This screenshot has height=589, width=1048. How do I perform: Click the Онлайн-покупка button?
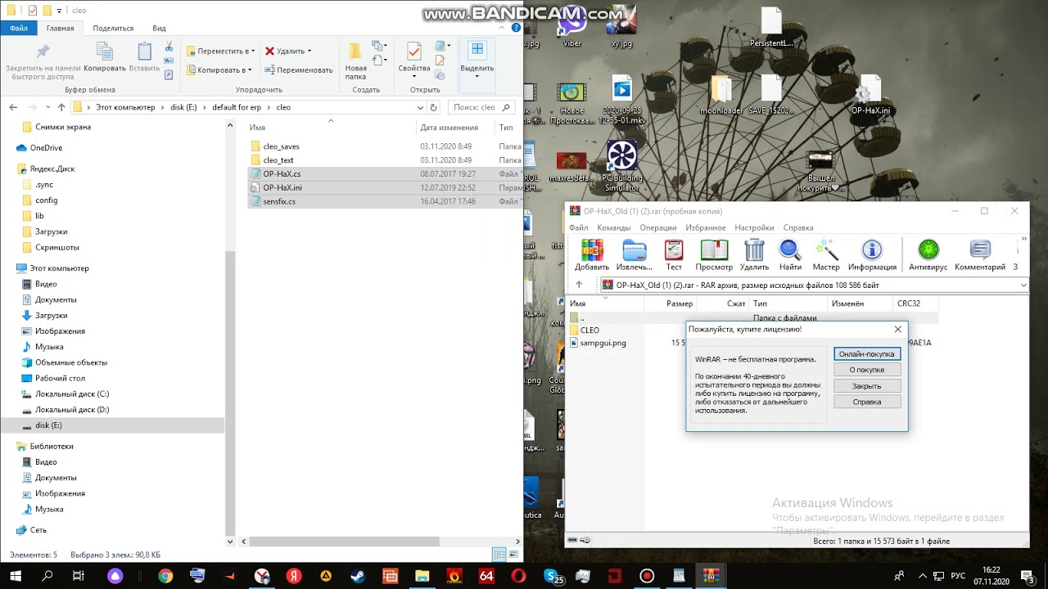(867, 354)
